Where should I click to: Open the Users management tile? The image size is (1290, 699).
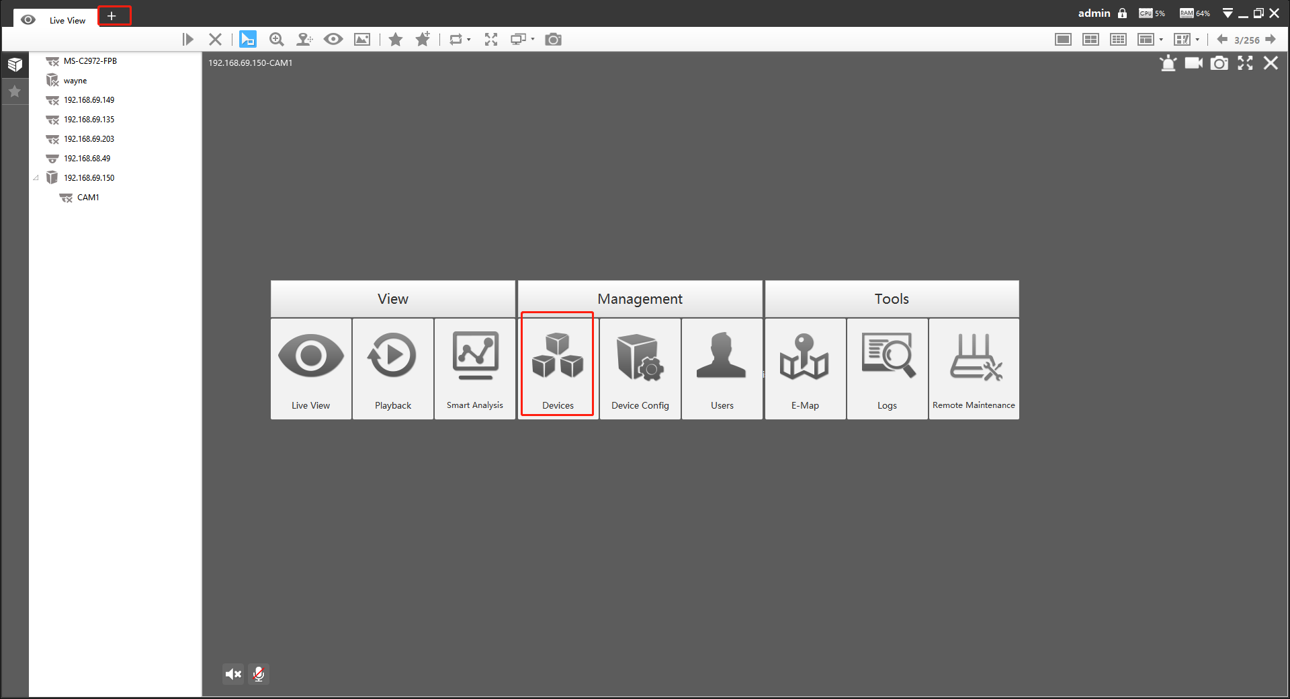click(722, 368)
